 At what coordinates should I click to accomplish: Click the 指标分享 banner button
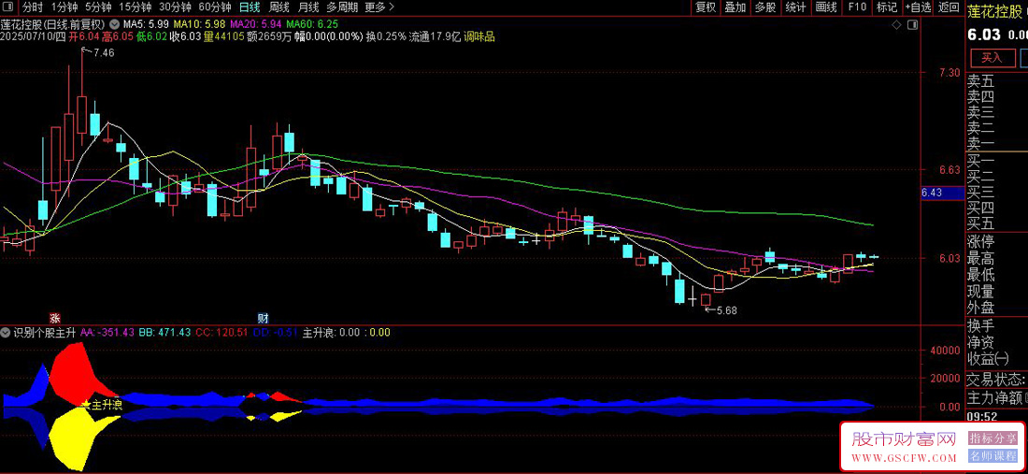coord(992,438)
